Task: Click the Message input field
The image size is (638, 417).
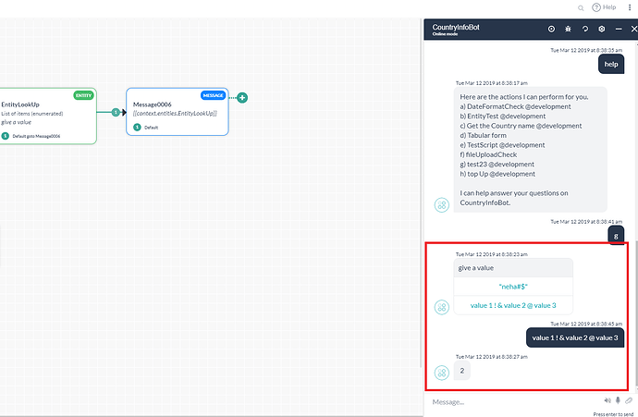Action: coord(509,401)
